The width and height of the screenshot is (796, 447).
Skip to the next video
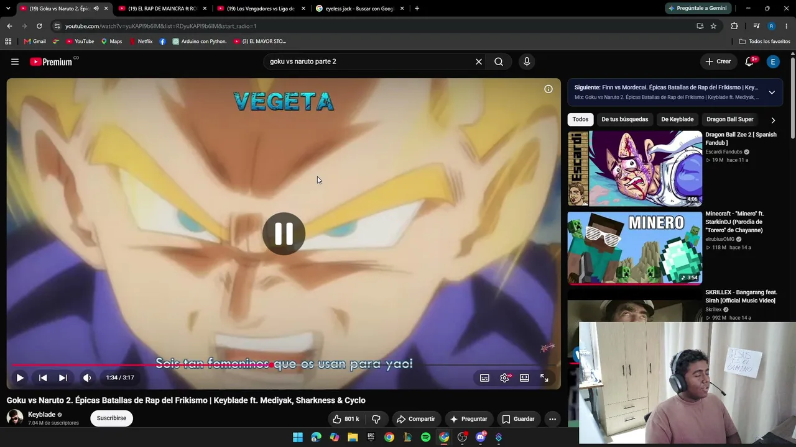(x=63, y=377)
